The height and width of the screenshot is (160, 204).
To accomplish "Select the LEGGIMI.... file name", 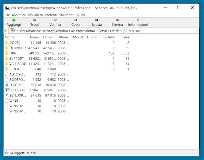I will coord(17,85).
